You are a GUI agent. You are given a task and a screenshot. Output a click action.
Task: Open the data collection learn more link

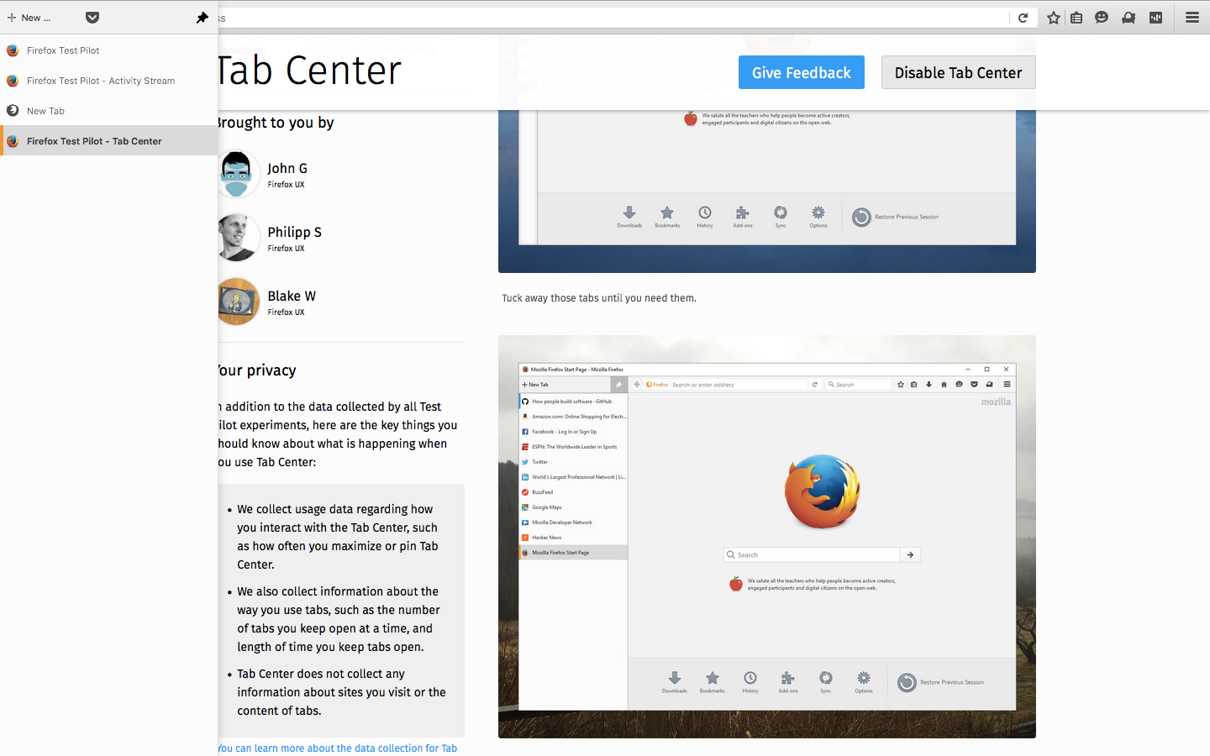[337, 748]
